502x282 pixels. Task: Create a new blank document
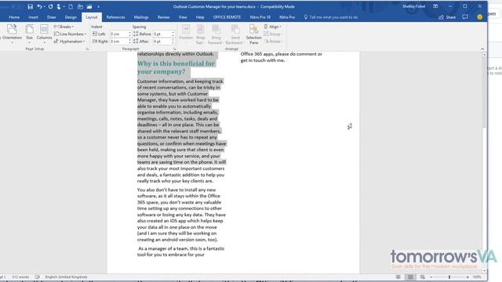tap(71, 6)
